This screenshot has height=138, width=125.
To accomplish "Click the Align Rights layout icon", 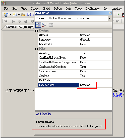I will pyautogui.click(x=25, y=21).
